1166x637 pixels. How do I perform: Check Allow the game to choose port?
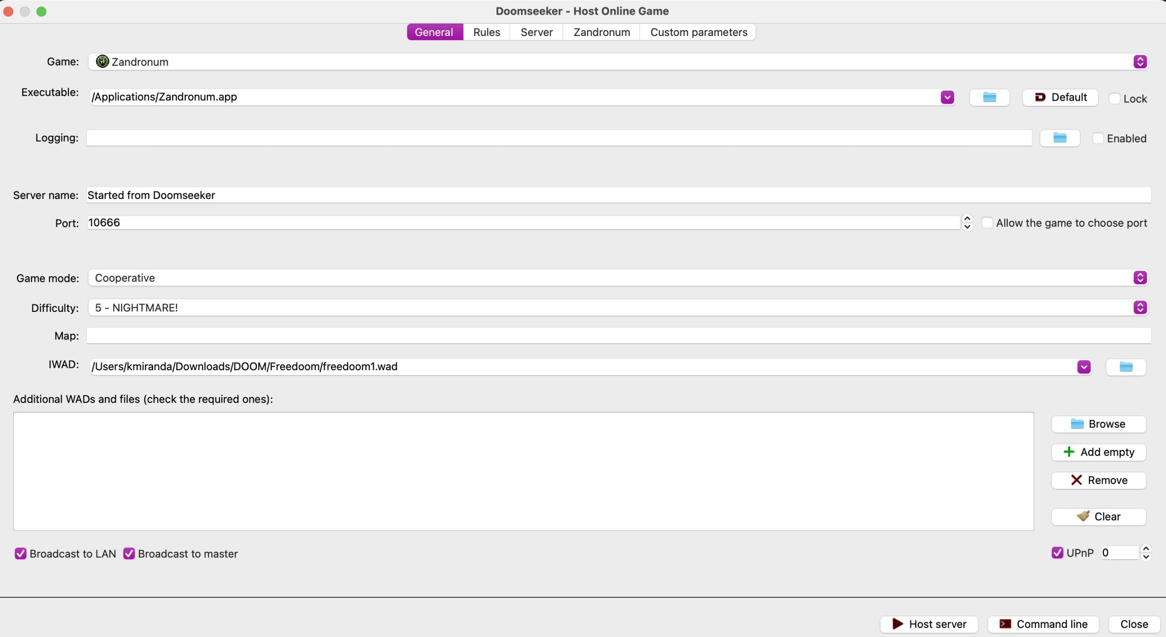987,223
